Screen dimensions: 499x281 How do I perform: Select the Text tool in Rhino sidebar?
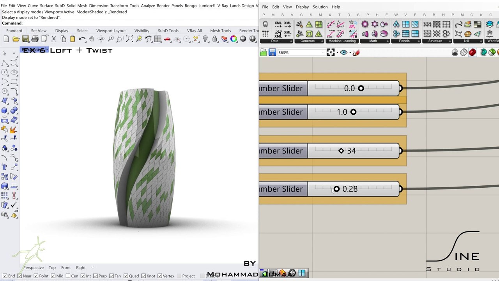[x=4, y=167]
